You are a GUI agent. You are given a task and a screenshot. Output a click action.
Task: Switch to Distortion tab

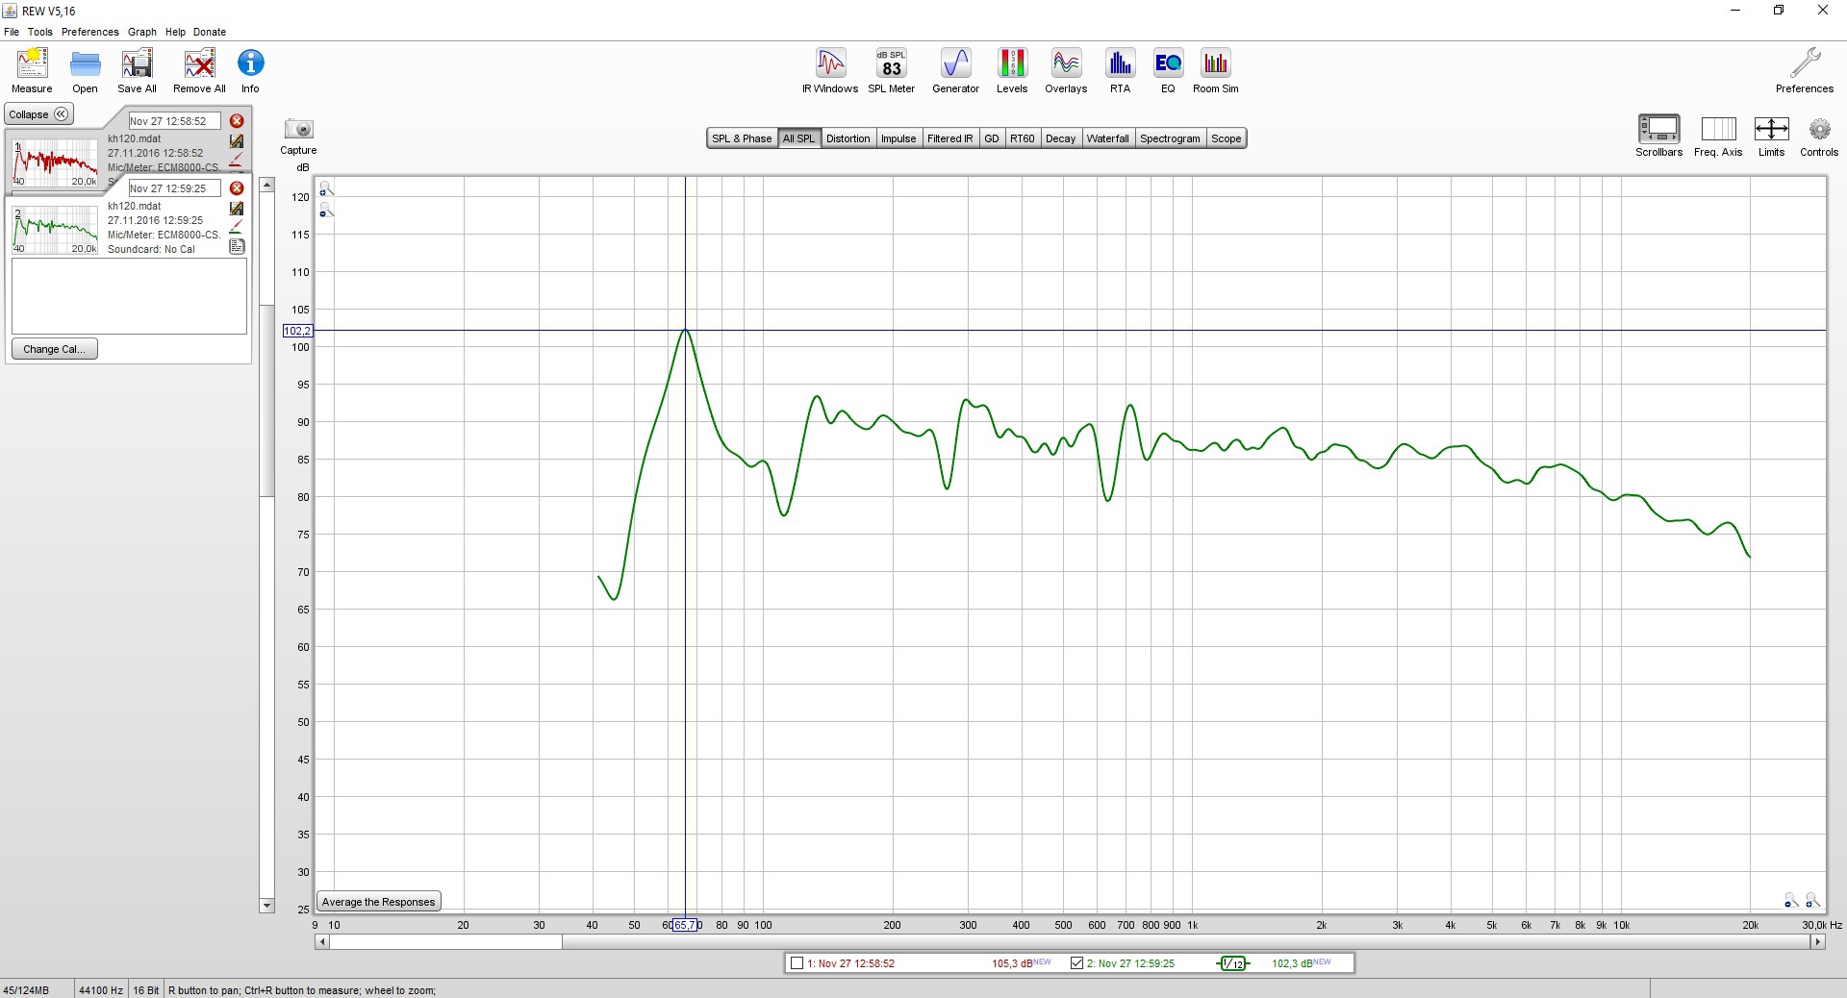(848, 138)
